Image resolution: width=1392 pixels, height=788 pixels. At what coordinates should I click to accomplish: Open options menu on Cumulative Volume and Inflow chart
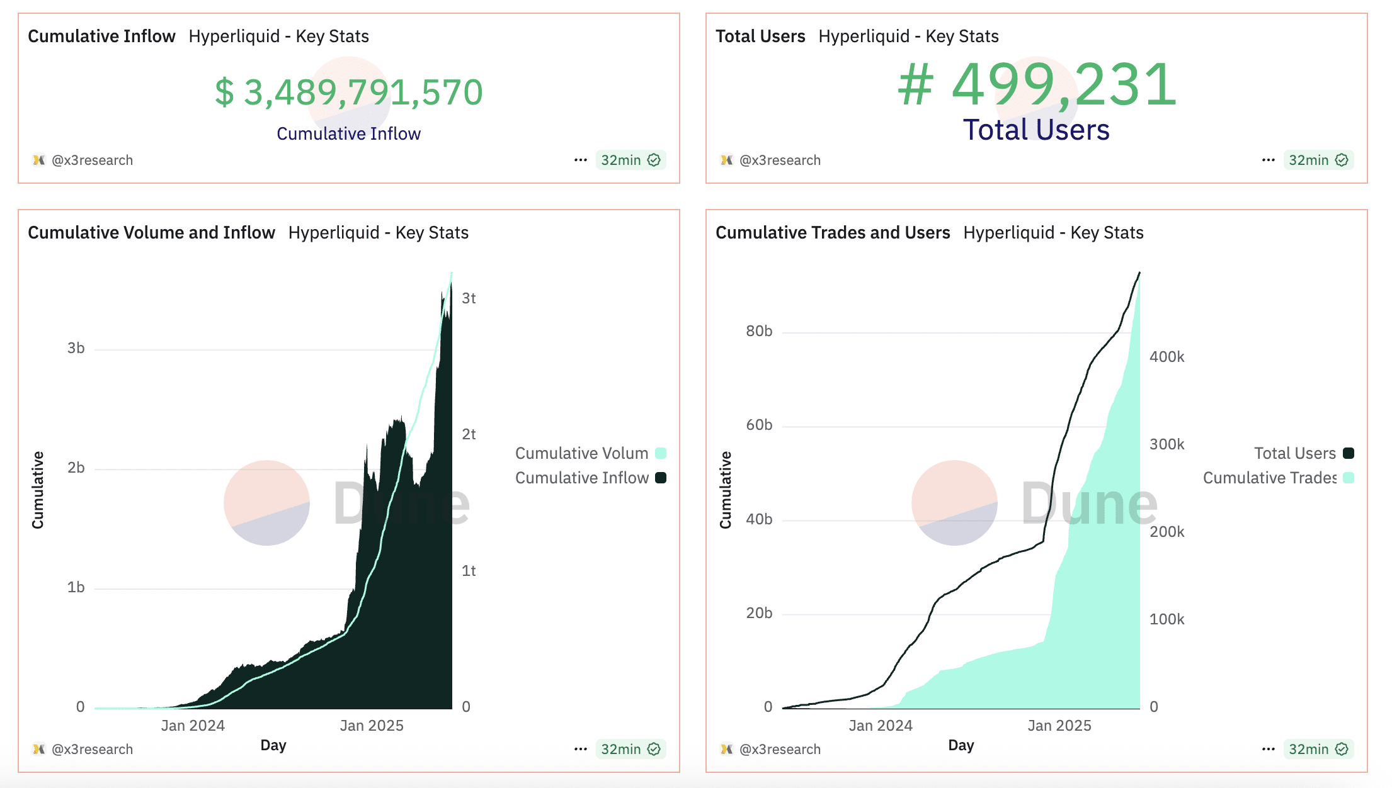coord(580,750)
